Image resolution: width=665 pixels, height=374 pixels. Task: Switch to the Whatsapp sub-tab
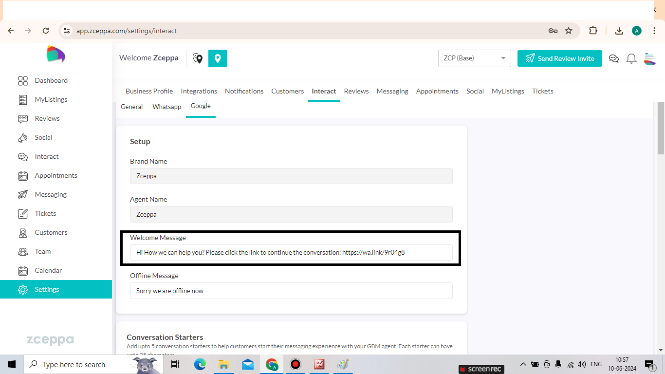tap(166, 107)
